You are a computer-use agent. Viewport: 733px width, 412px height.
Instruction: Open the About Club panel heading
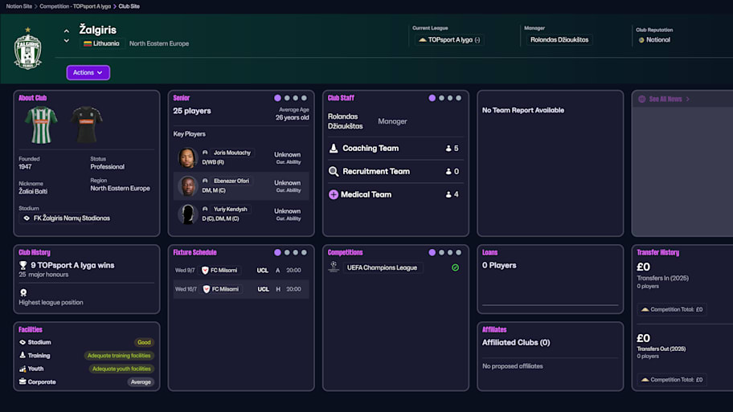(32, 98)
